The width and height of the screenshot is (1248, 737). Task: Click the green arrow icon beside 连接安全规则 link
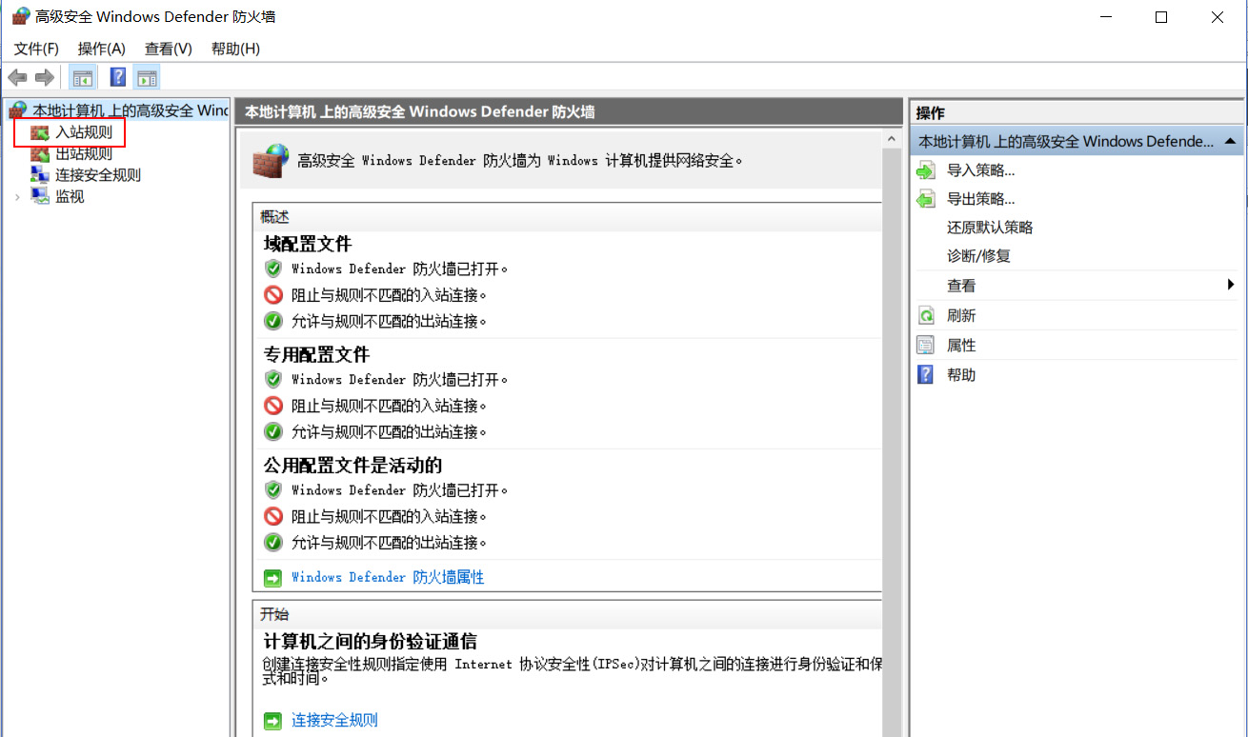point(273,720)
